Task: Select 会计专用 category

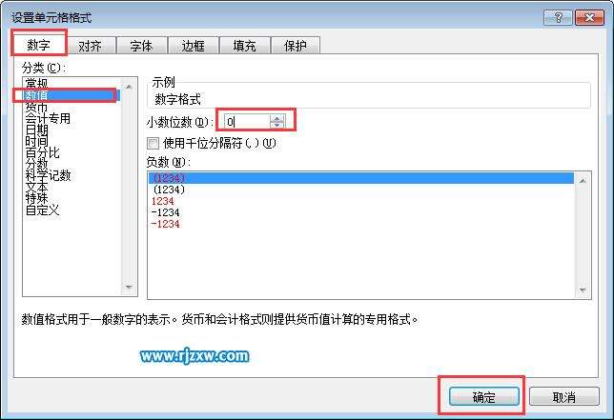Action: click(48, 118)
